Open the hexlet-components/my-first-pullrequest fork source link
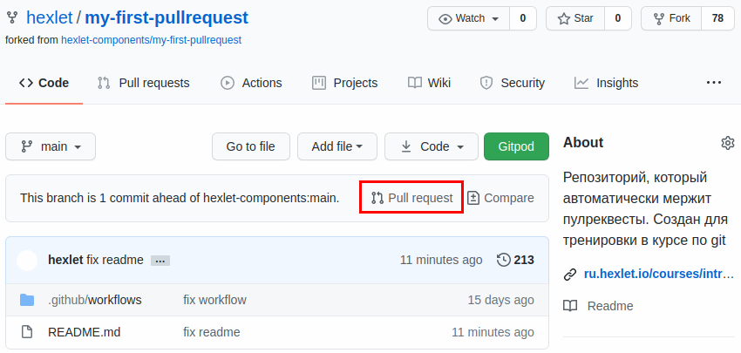This screenshot has width=741, height=353. (x=151, y=40)
